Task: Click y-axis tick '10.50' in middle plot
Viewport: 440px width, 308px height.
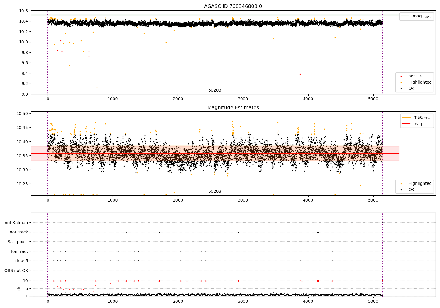Action: tap(23, 114)
